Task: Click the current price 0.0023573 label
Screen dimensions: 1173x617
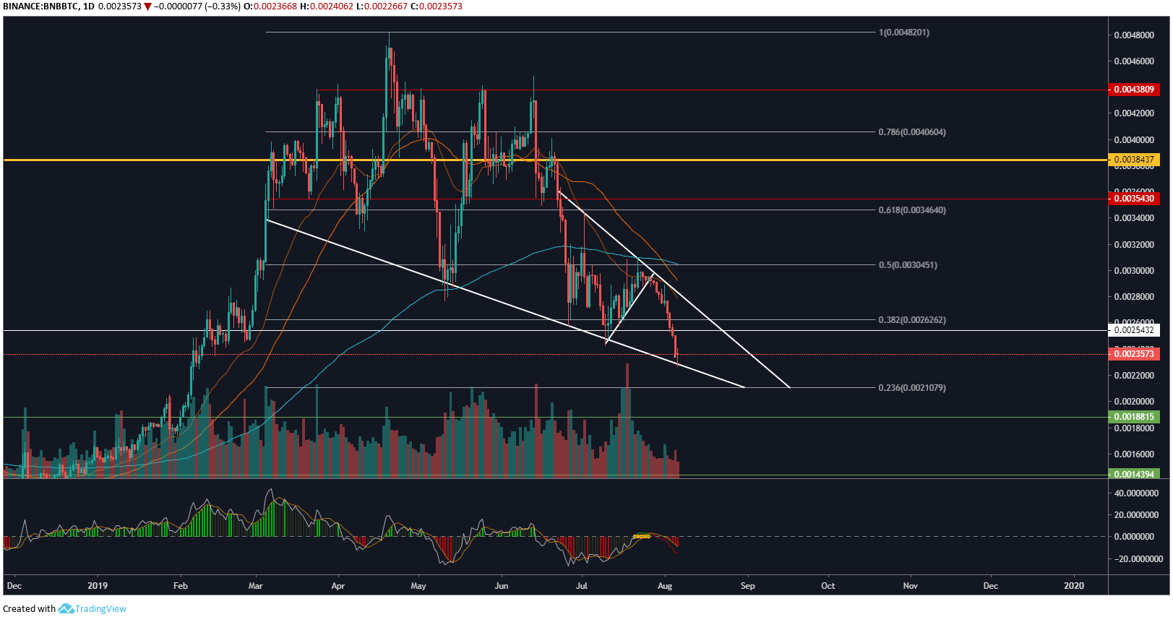Action: coord(1133,354)
